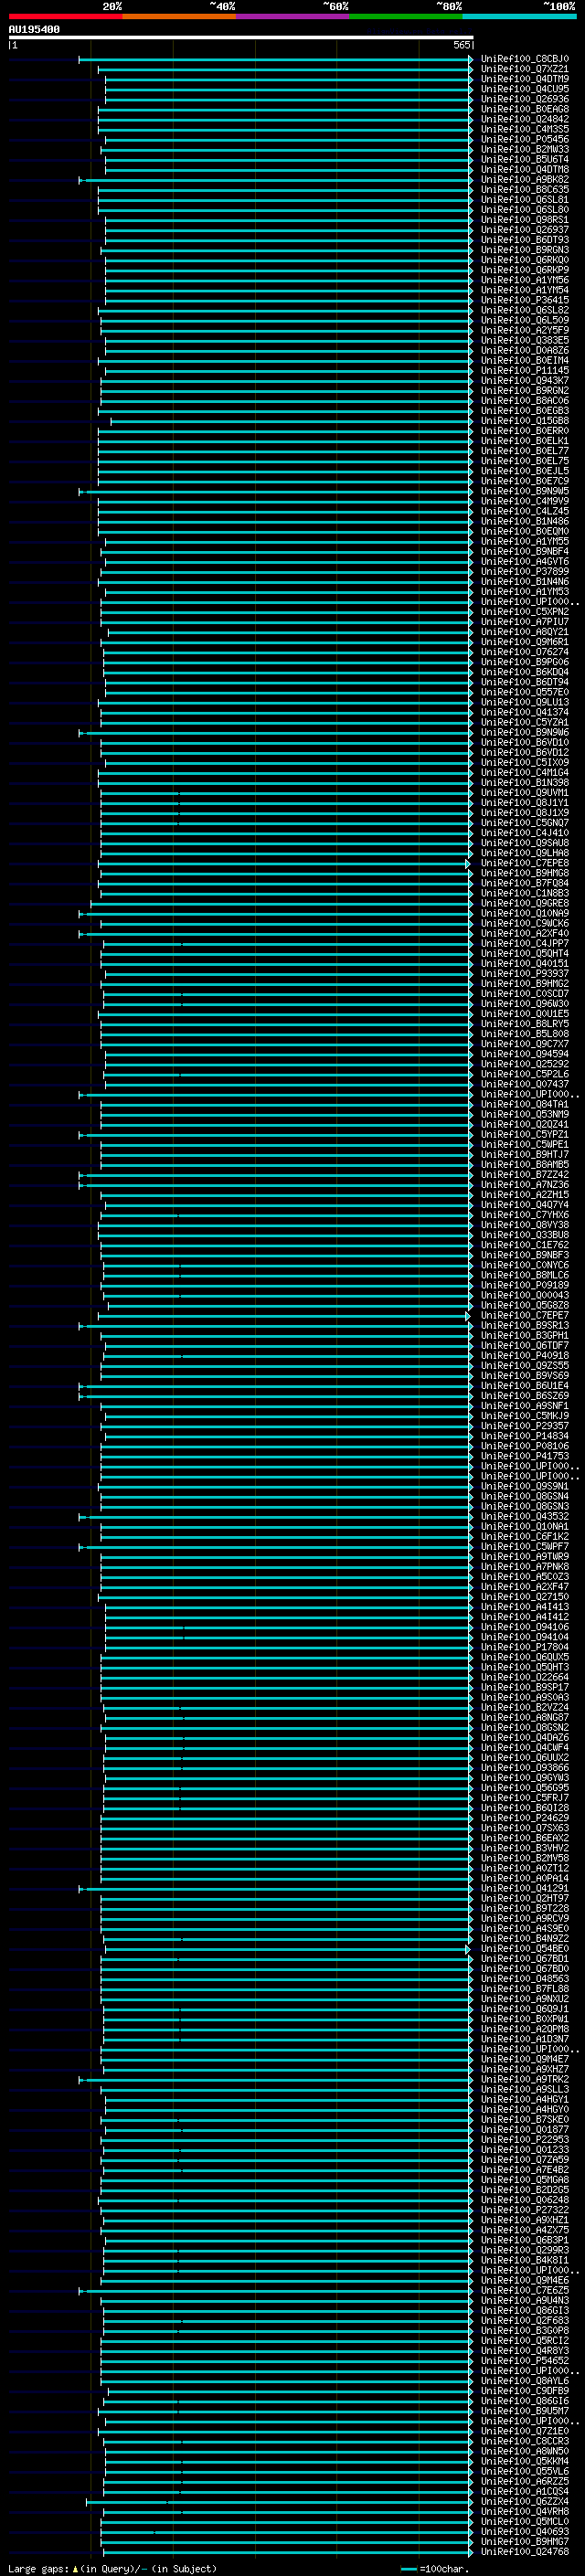The width and height of the screenshot is (585, 2576).
Task: Click the cyan 100char scale line
Action: (x=408, y=2569)
